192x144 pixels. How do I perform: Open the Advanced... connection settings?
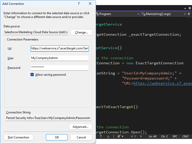click(x=81, y=127)
